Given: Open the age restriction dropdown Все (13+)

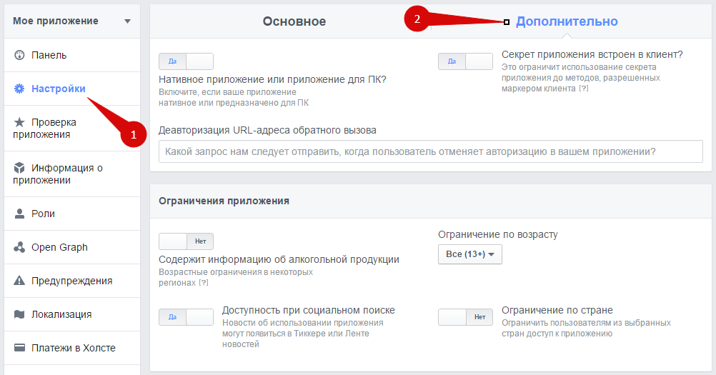Looking at the screenshot, I should [469, 254].
